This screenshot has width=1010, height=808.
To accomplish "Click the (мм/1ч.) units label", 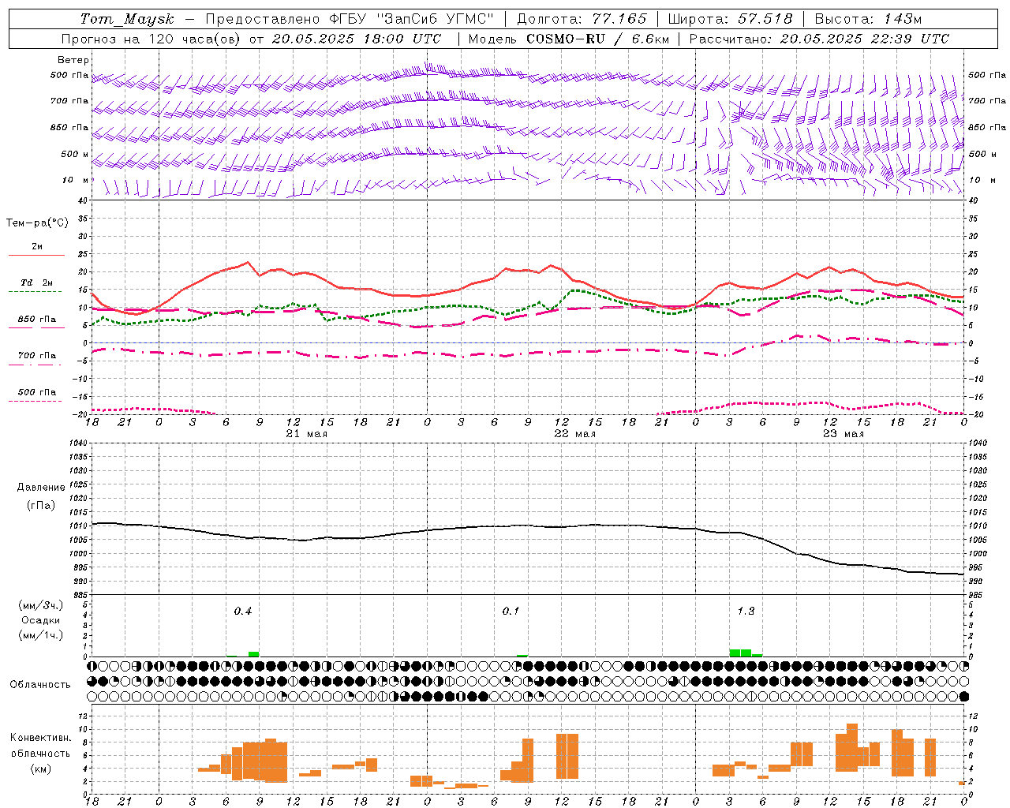I will [x=40, y=635].
